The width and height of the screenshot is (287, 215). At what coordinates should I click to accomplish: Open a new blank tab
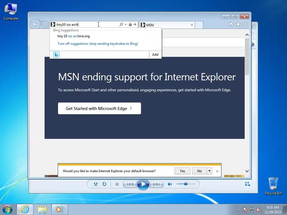point(199,25)
